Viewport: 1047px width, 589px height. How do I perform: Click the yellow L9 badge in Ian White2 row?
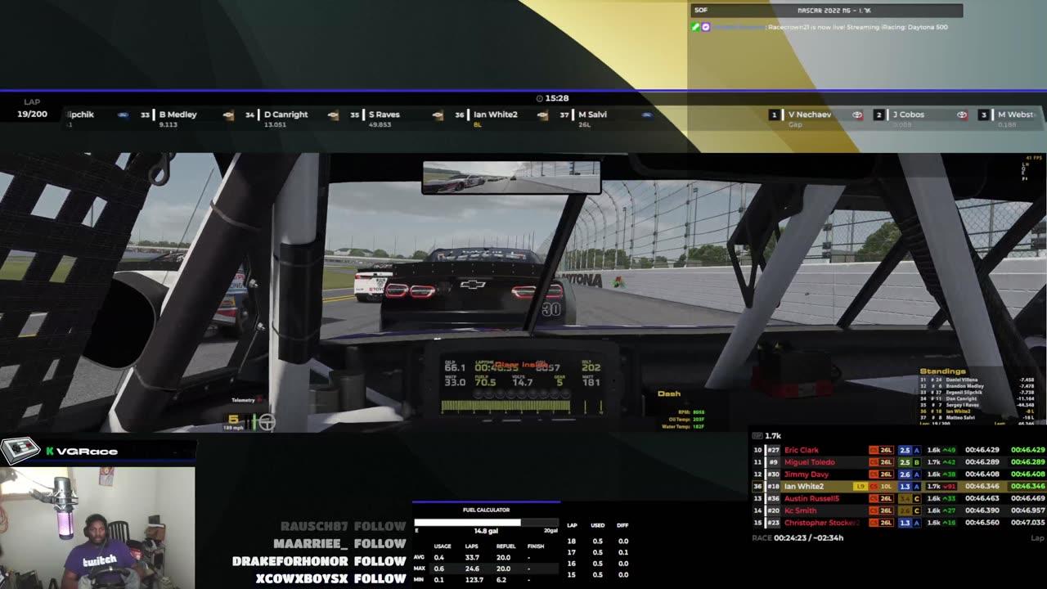click(x=860, y=487)
